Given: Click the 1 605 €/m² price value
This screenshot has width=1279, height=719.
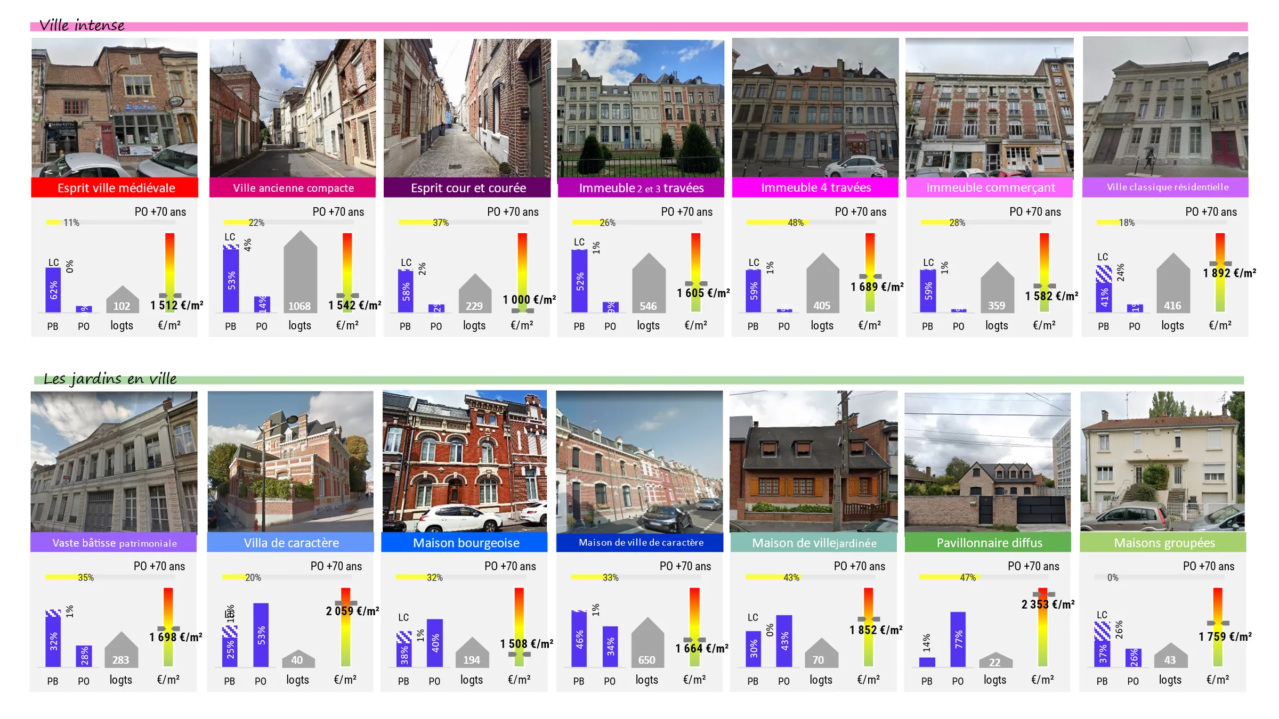Looking at the screenshot, I should (x=703, y=293).
